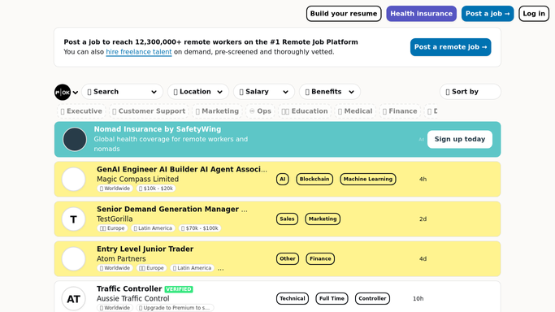
Task: Click the AI tag on GenAI job
Action: click(283, 179)
